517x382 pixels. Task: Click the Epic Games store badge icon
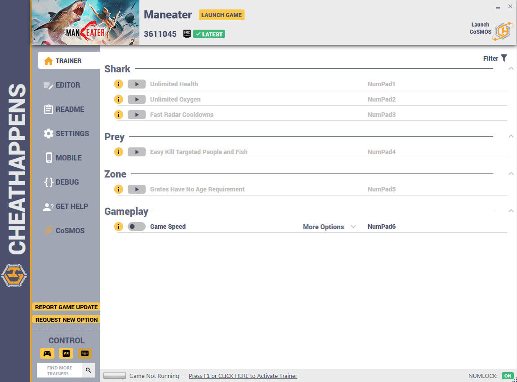tap(187, 34)
